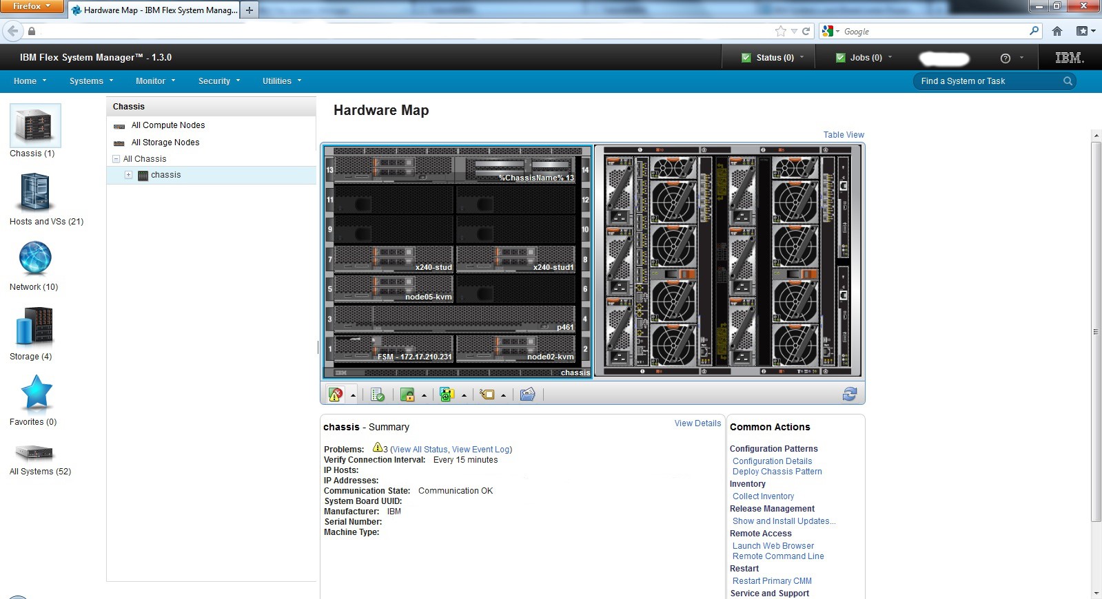Open the Home menu
Screen dimensions: 1102x599
pyautogui.click(x=30, y=81)
